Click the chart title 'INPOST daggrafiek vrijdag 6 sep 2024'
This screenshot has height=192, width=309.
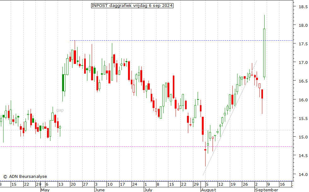coord(132,6)
